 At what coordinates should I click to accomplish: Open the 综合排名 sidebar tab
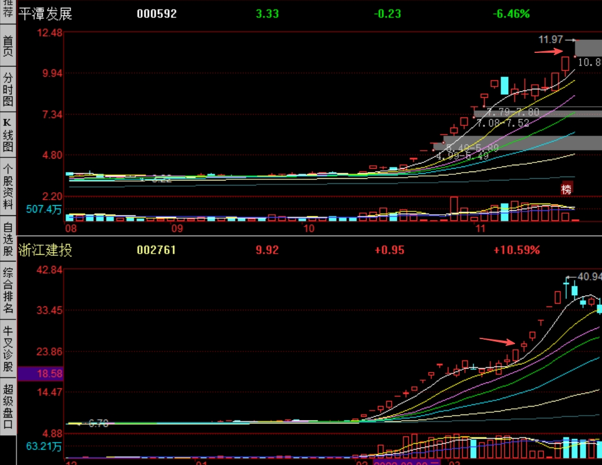tap(8, 290)
